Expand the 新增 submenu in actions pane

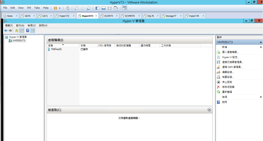click(x=261, y=47)
